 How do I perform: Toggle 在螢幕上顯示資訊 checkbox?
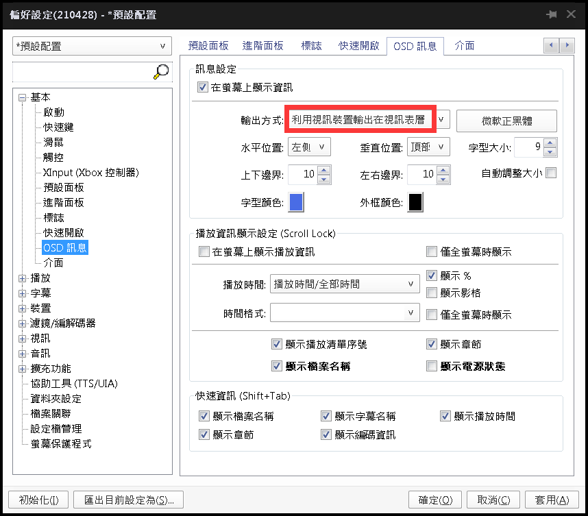[202, 88]
